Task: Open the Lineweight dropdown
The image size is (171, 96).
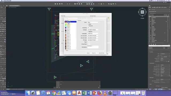Action: 93,34
